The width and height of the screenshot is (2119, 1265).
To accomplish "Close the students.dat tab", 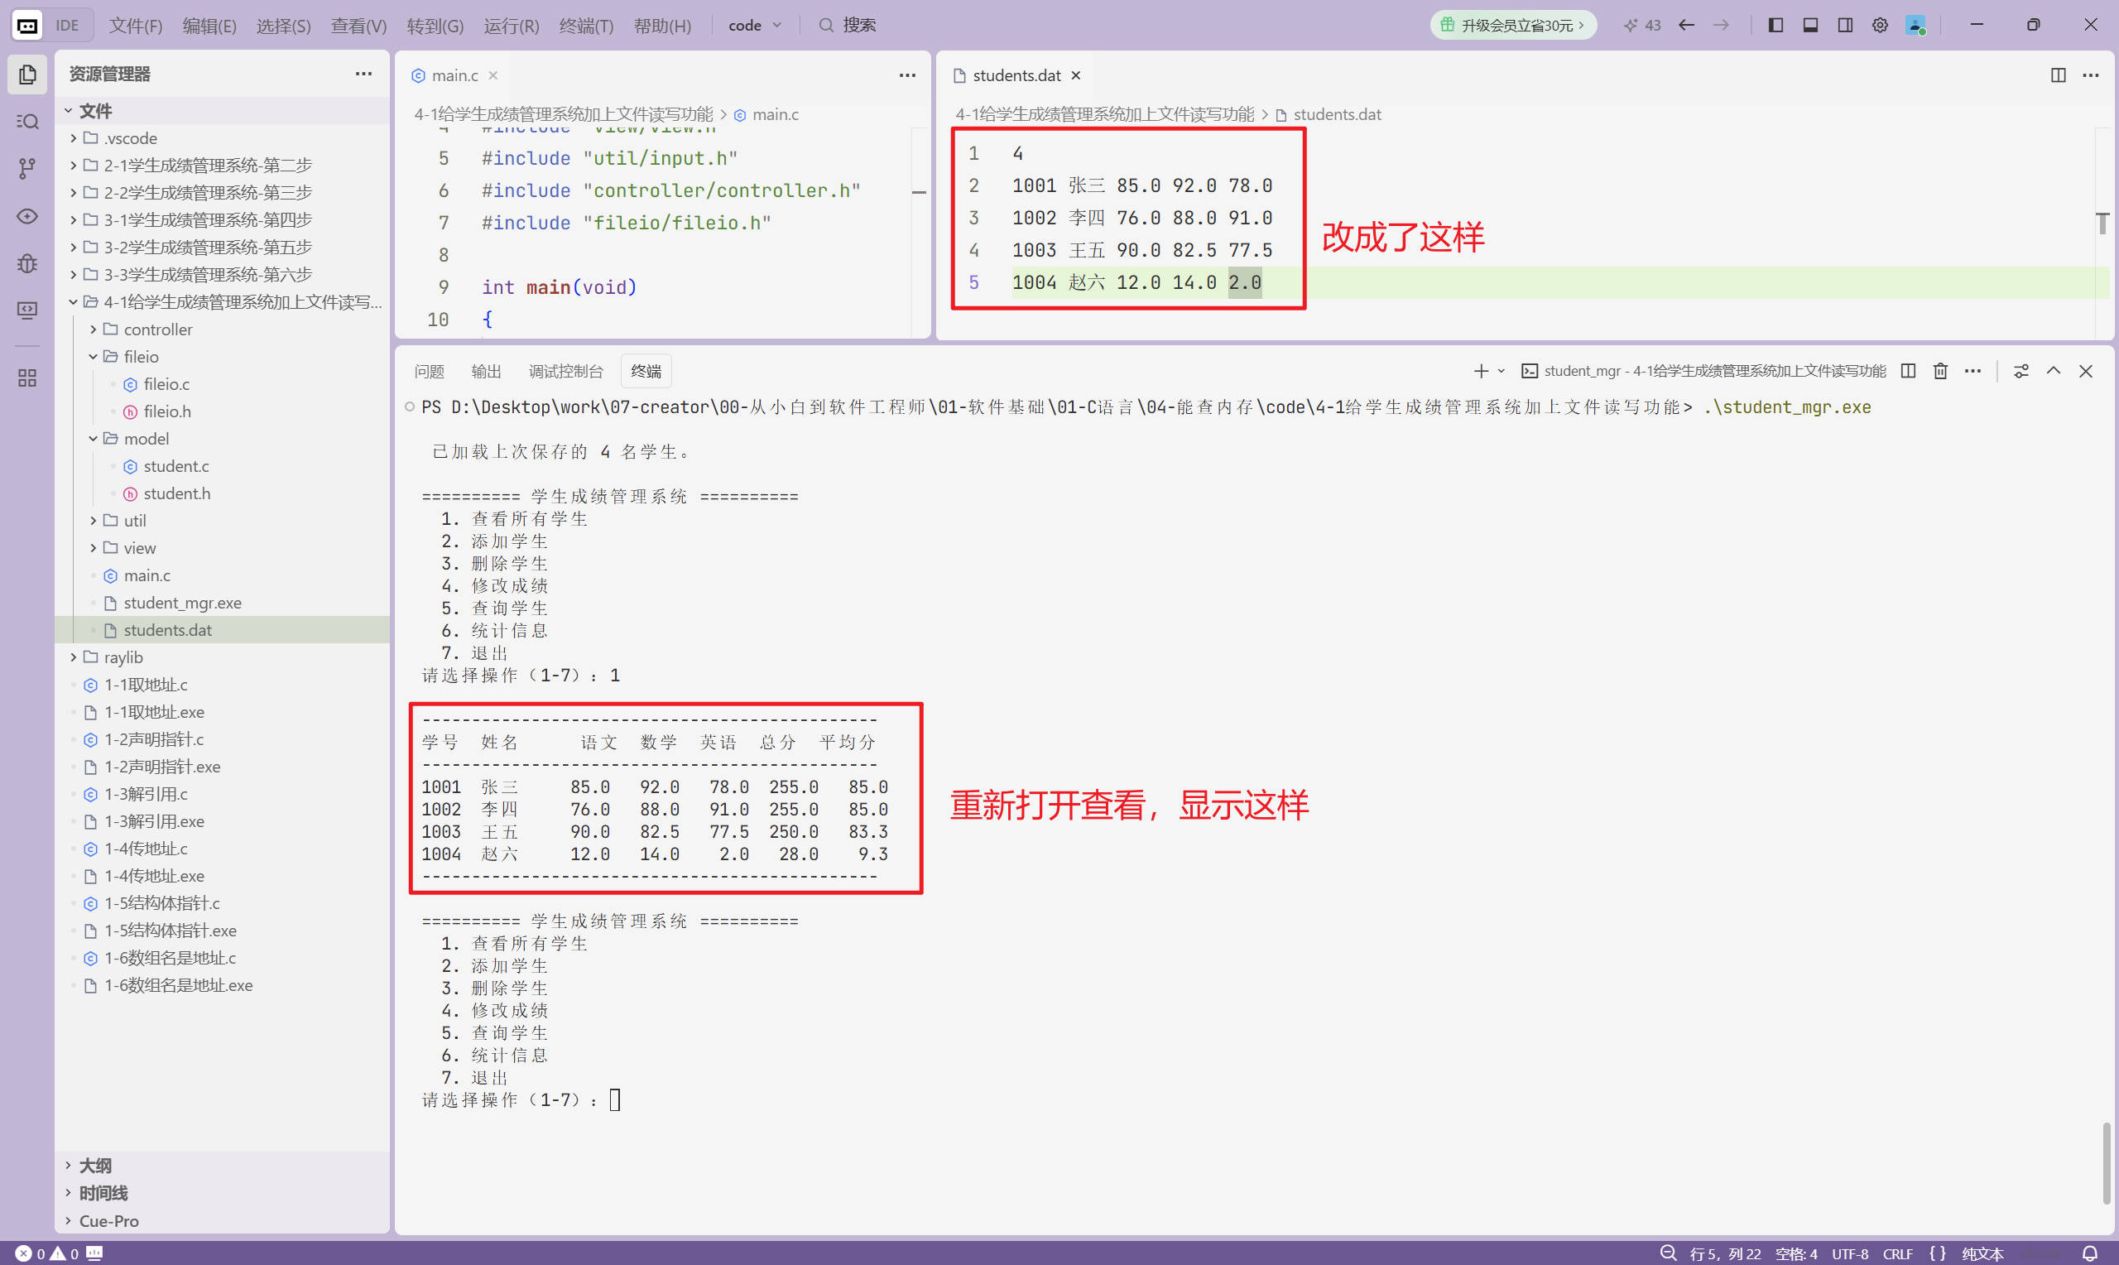I will (1076, 75).
